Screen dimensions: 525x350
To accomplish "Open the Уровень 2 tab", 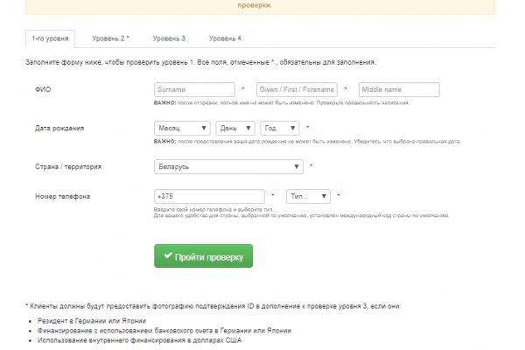I will pos(110,38).
